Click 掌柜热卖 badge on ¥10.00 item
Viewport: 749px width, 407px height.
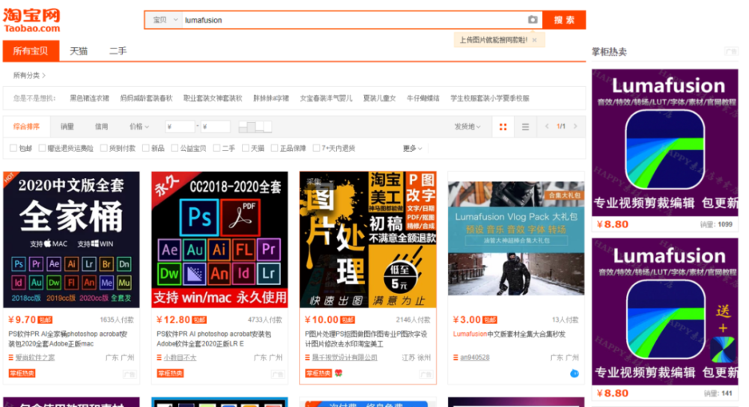click(x=318, y=373)
